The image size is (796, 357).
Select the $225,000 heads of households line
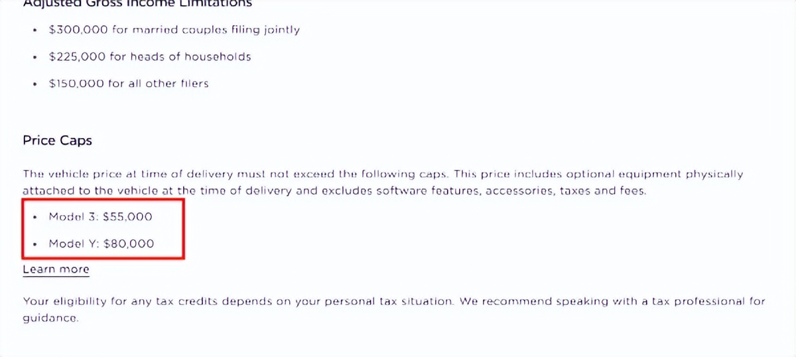tap(150, 57)
